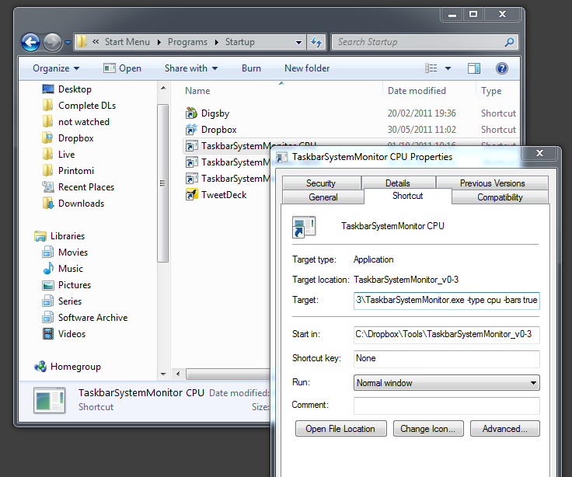Select the Dropbox shortcut icon in file list
Viewport: 572px width, 477px height.
point(192,130)
